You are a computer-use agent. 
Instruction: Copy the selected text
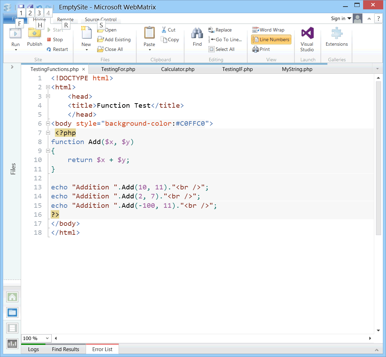(170, 39)
